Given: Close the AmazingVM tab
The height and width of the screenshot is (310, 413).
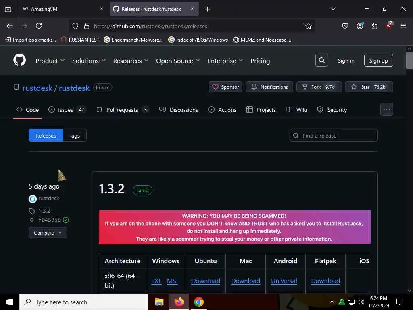Looking at the screenshot, I should click(x=102, y=9).
